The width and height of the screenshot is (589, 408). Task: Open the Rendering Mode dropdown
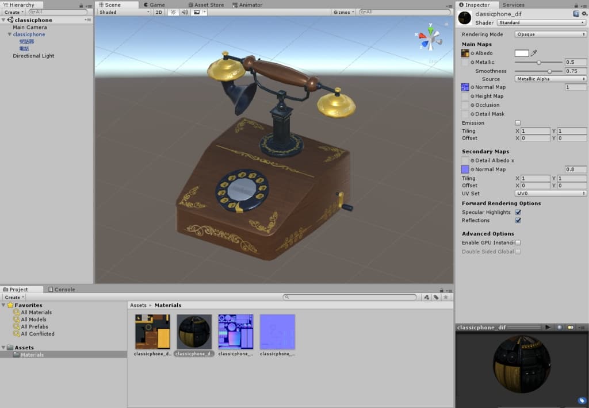pos(550,34)
